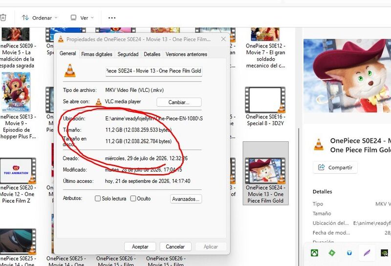Select the OnePiece S0E24 Film Gold thumbnail
The image size is (391, 266).
(265, 171)
